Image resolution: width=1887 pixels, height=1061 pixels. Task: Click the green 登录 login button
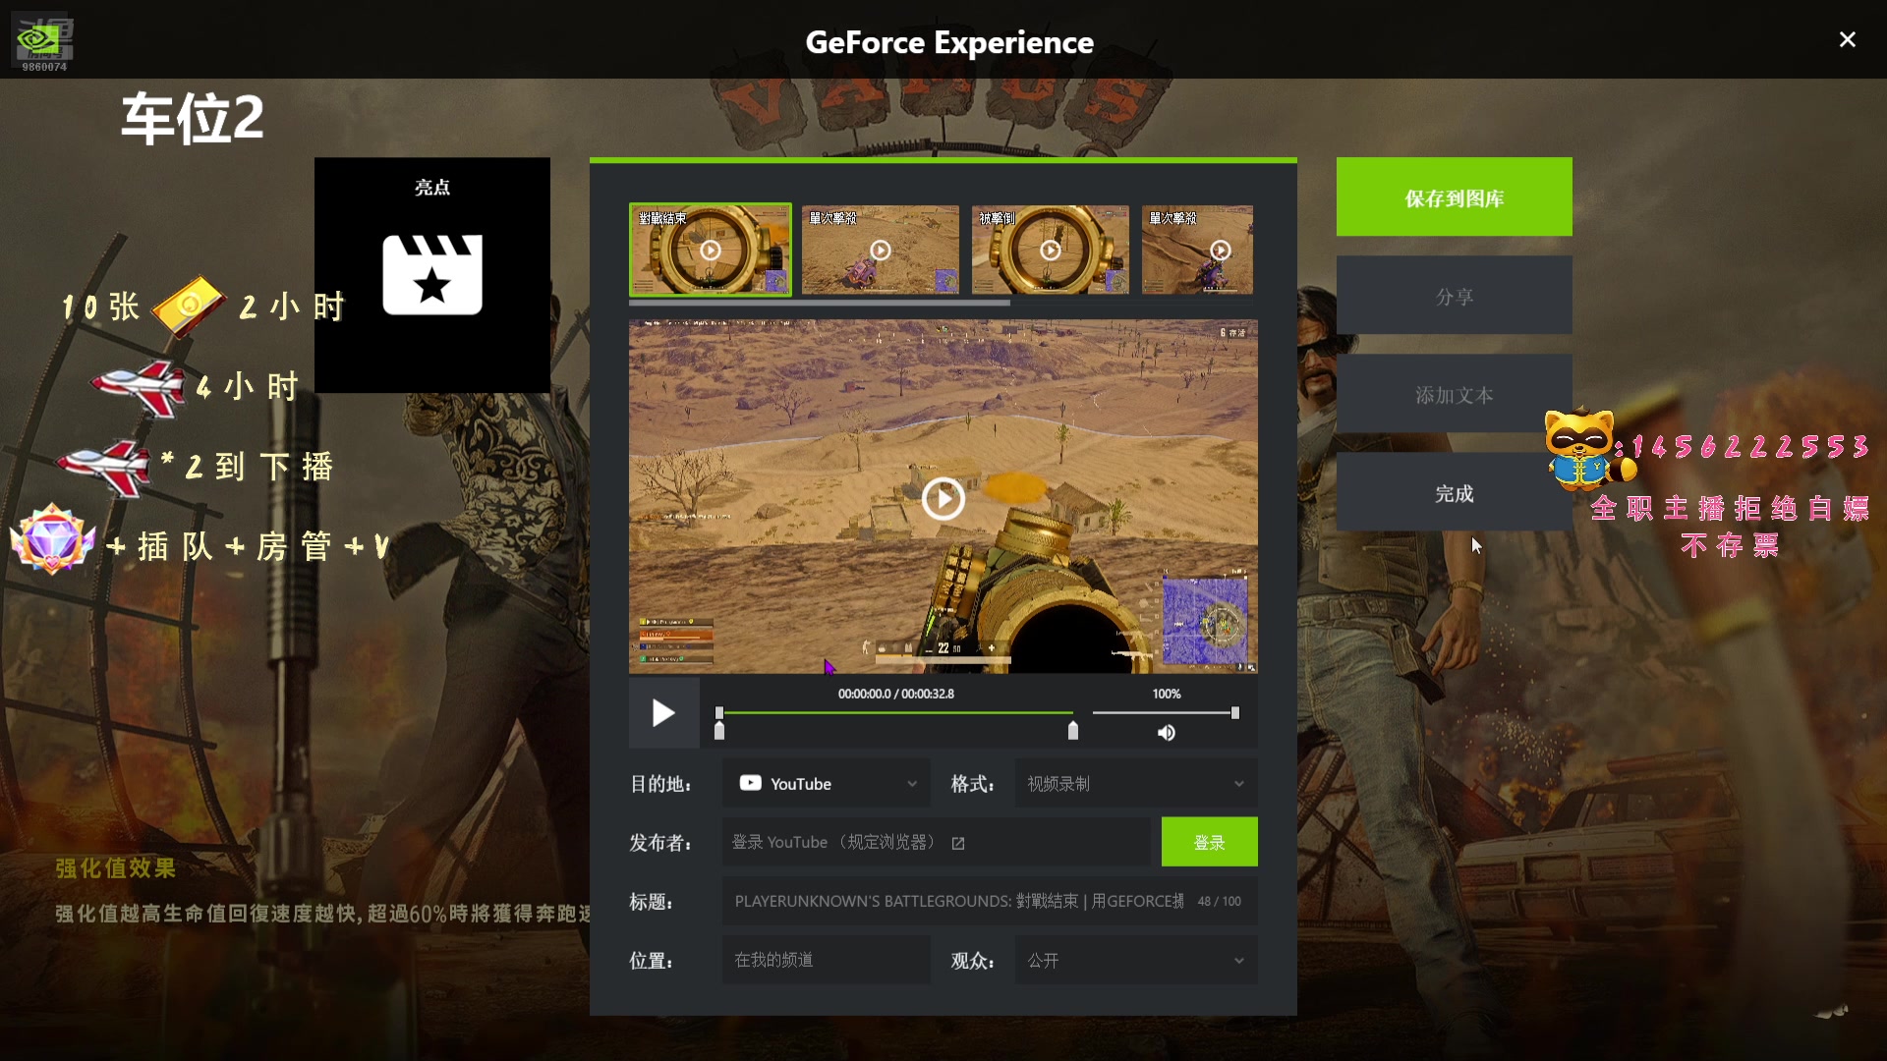(1210, 842)
